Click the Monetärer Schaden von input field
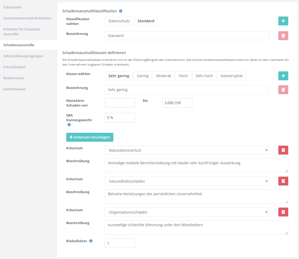The image size is (299, 259). [120, 103]
